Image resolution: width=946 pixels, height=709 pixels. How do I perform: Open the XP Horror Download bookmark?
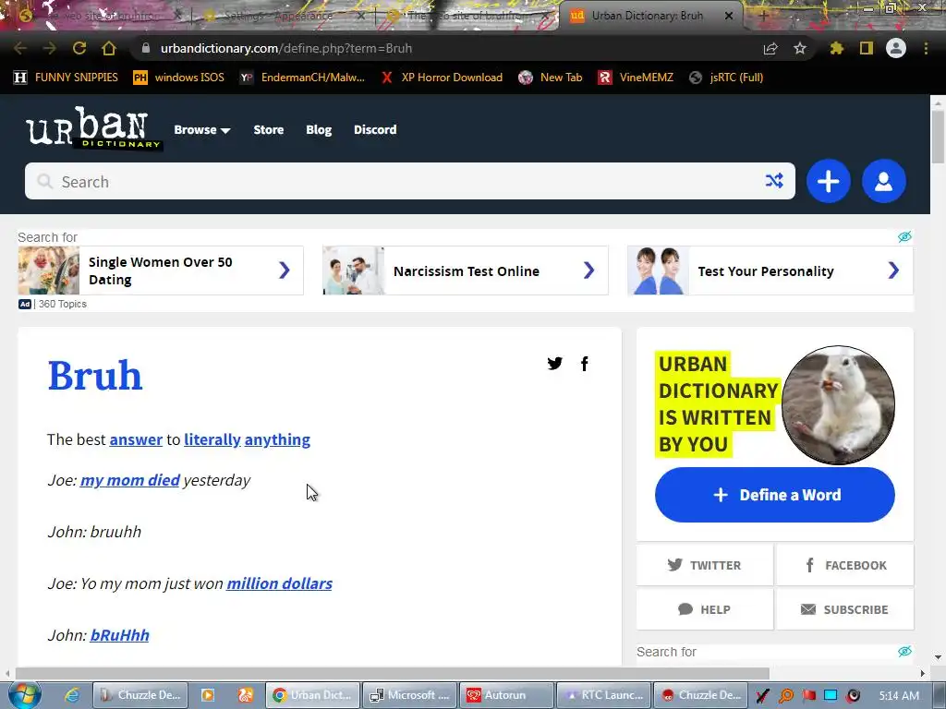[x=442, y=78]
